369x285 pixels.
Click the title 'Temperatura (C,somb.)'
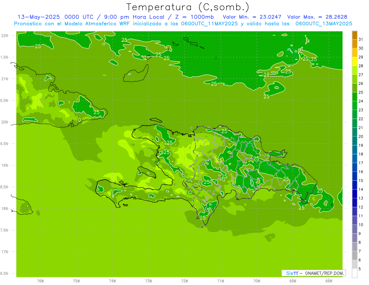[188, 7]
